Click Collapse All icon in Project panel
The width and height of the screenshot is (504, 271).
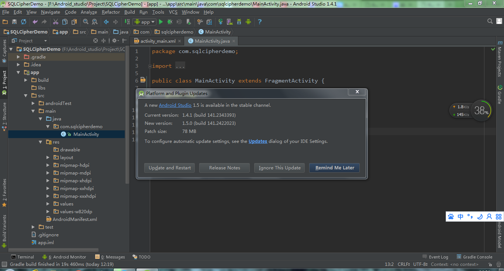click(104, 41)
